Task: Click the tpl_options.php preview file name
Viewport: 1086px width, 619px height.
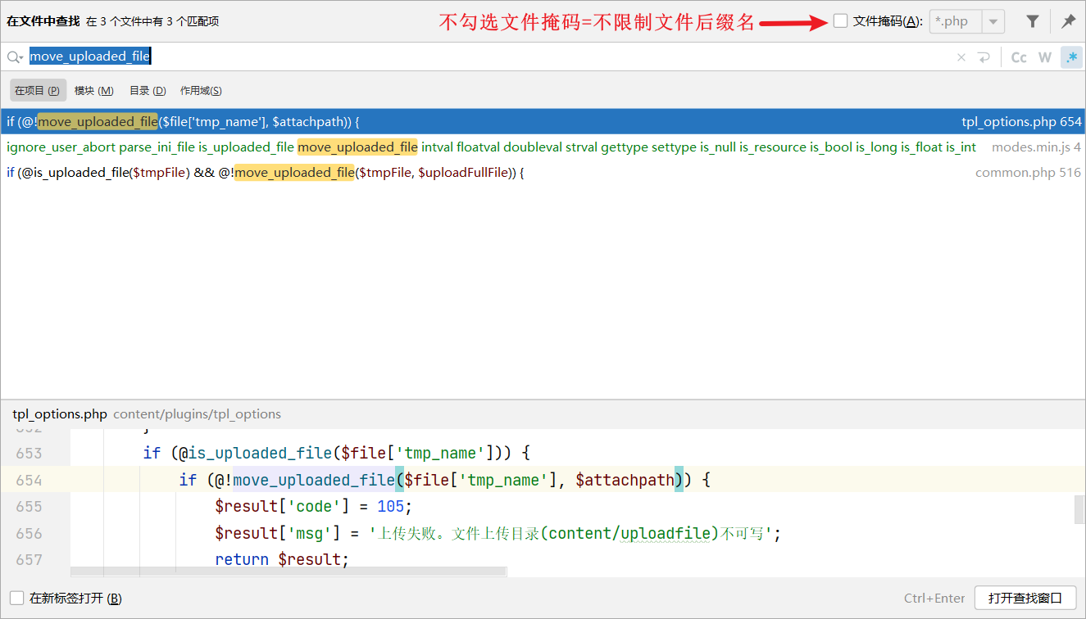Action: point(60,414)
